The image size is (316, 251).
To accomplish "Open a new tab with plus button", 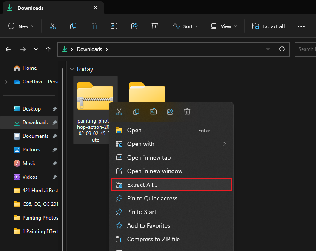I will tap(115, 8).
